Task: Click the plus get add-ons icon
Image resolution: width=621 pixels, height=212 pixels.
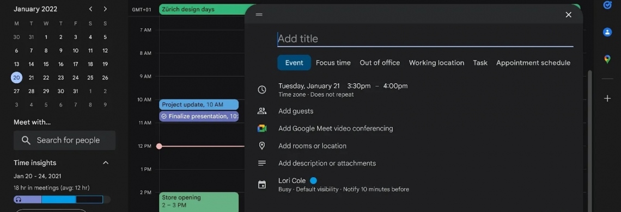Action: pos(607,98)
